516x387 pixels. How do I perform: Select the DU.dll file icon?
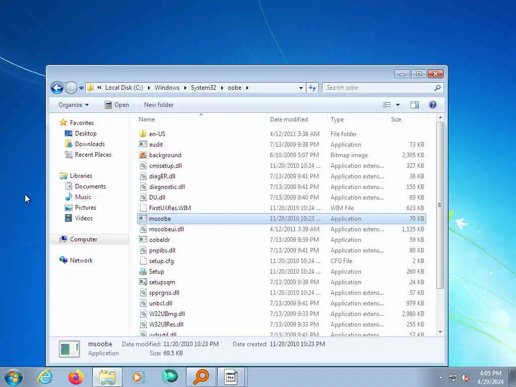143,197
